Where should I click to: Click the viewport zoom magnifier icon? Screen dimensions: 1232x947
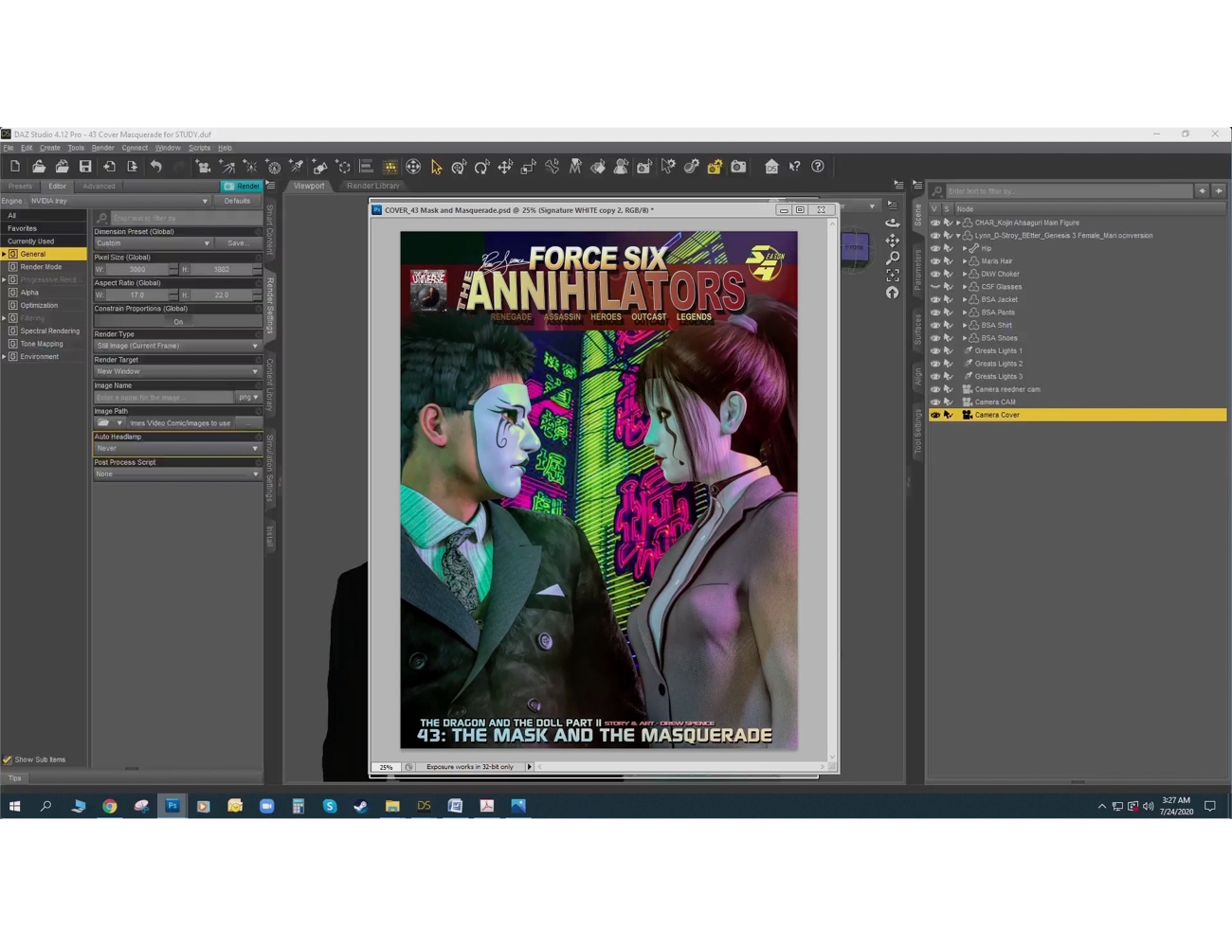pos(893,258)
